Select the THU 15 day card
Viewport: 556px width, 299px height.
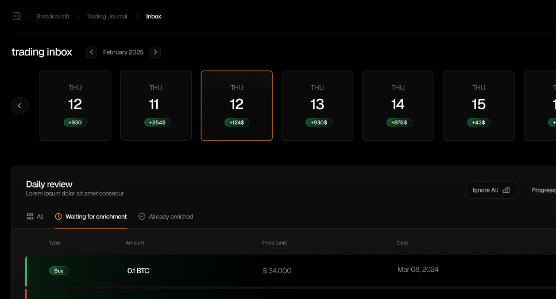(x=478, y=106)
